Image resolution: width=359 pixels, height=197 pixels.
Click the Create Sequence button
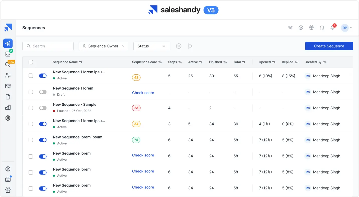point(329,46)
